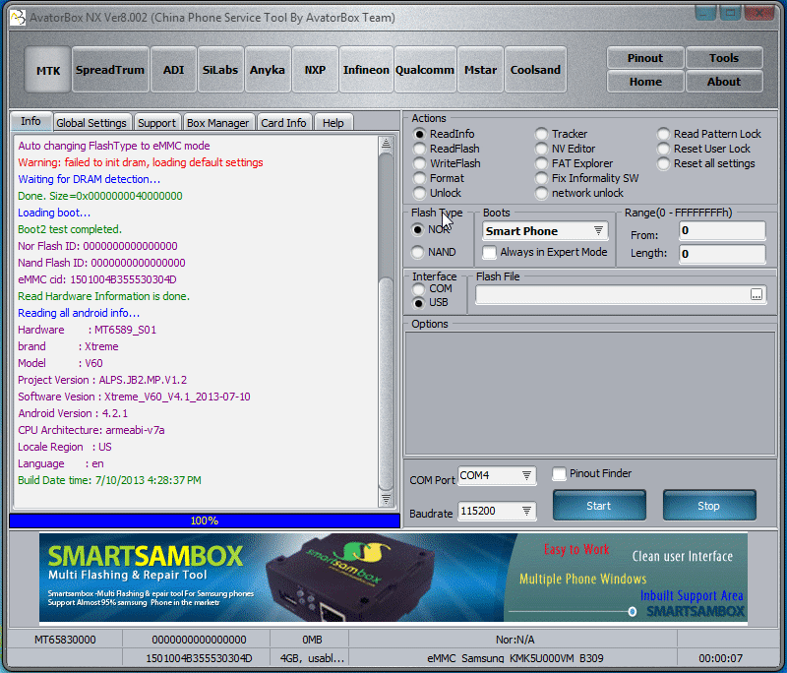
Task: Click the Range From input field
Action: coord(722,231)
